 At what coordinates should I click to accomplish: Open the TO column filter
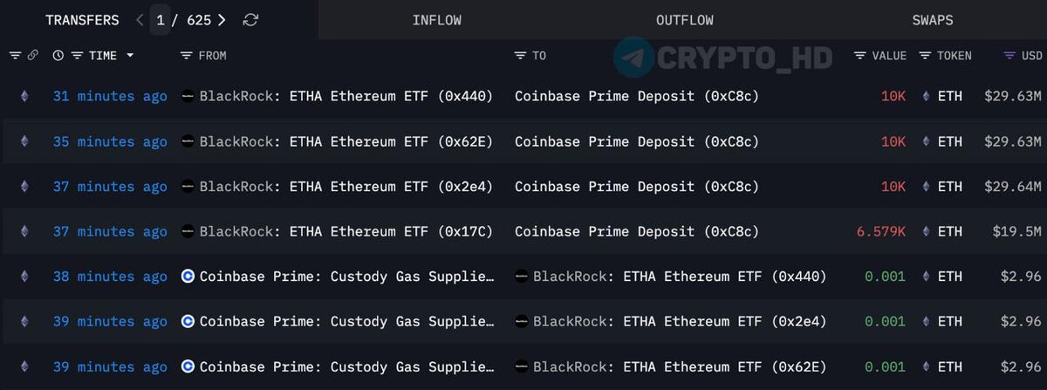point(521,55)
